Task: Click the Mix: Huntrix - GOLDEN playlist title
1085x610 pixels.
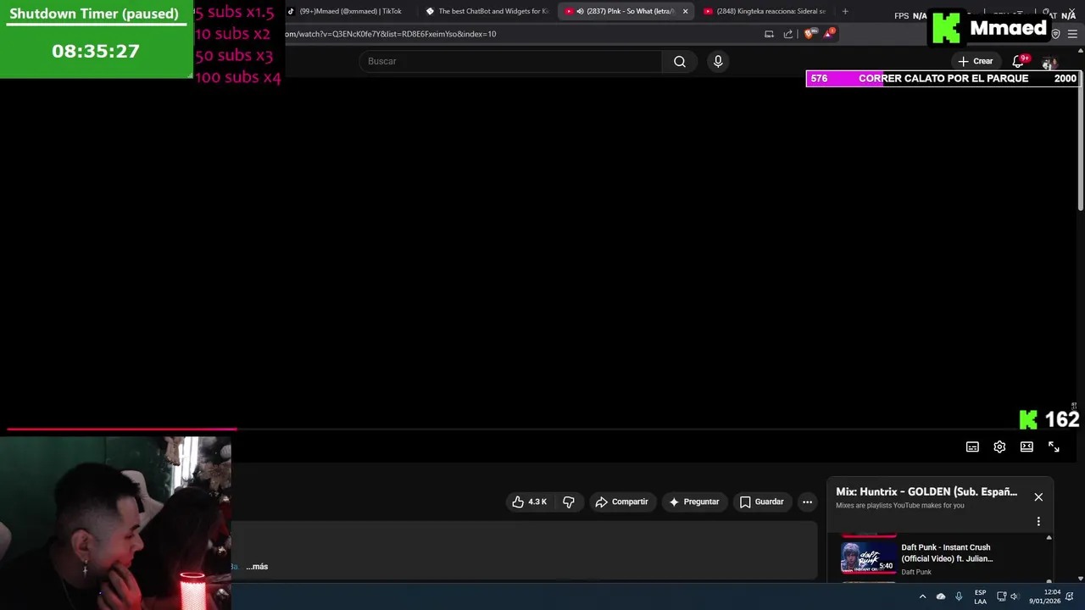Action: 926,491
